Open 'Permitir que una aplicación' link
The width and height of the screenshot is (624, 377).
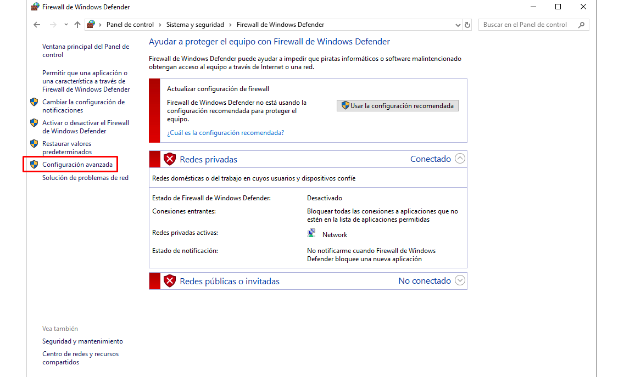point(86,81)
